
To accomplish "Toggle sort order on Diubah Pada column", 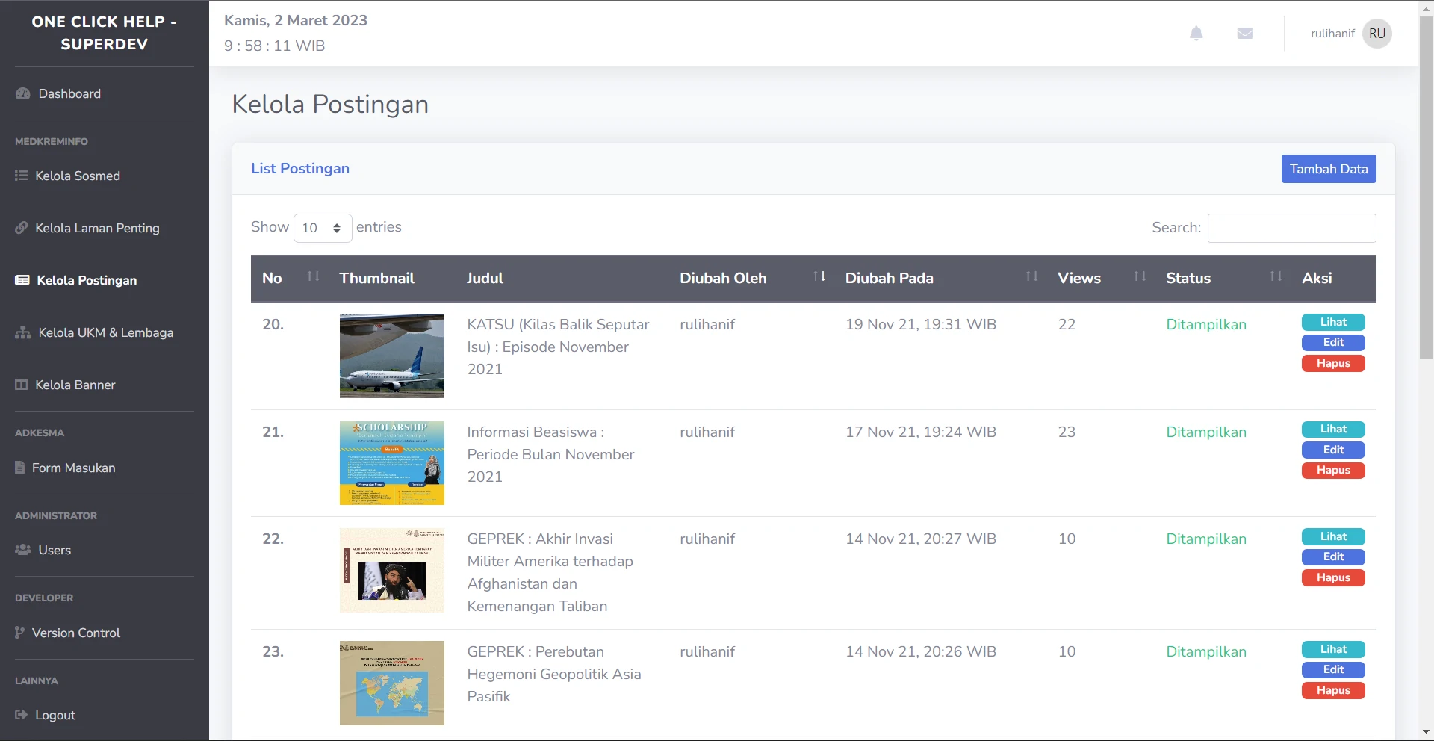I will tap(1031, 277).
